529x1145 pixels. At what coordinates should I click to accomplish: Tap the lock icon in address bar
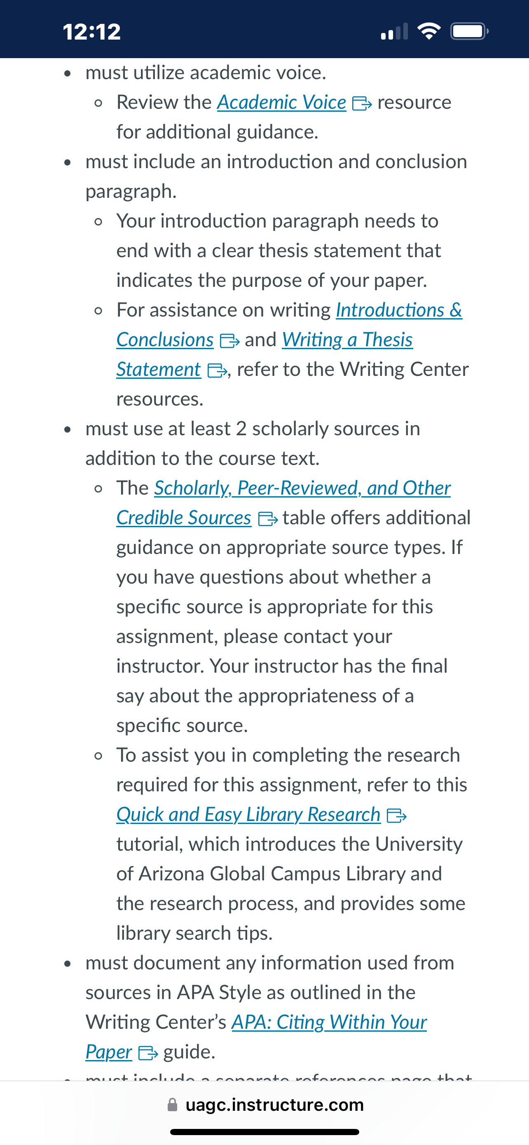172,1105
